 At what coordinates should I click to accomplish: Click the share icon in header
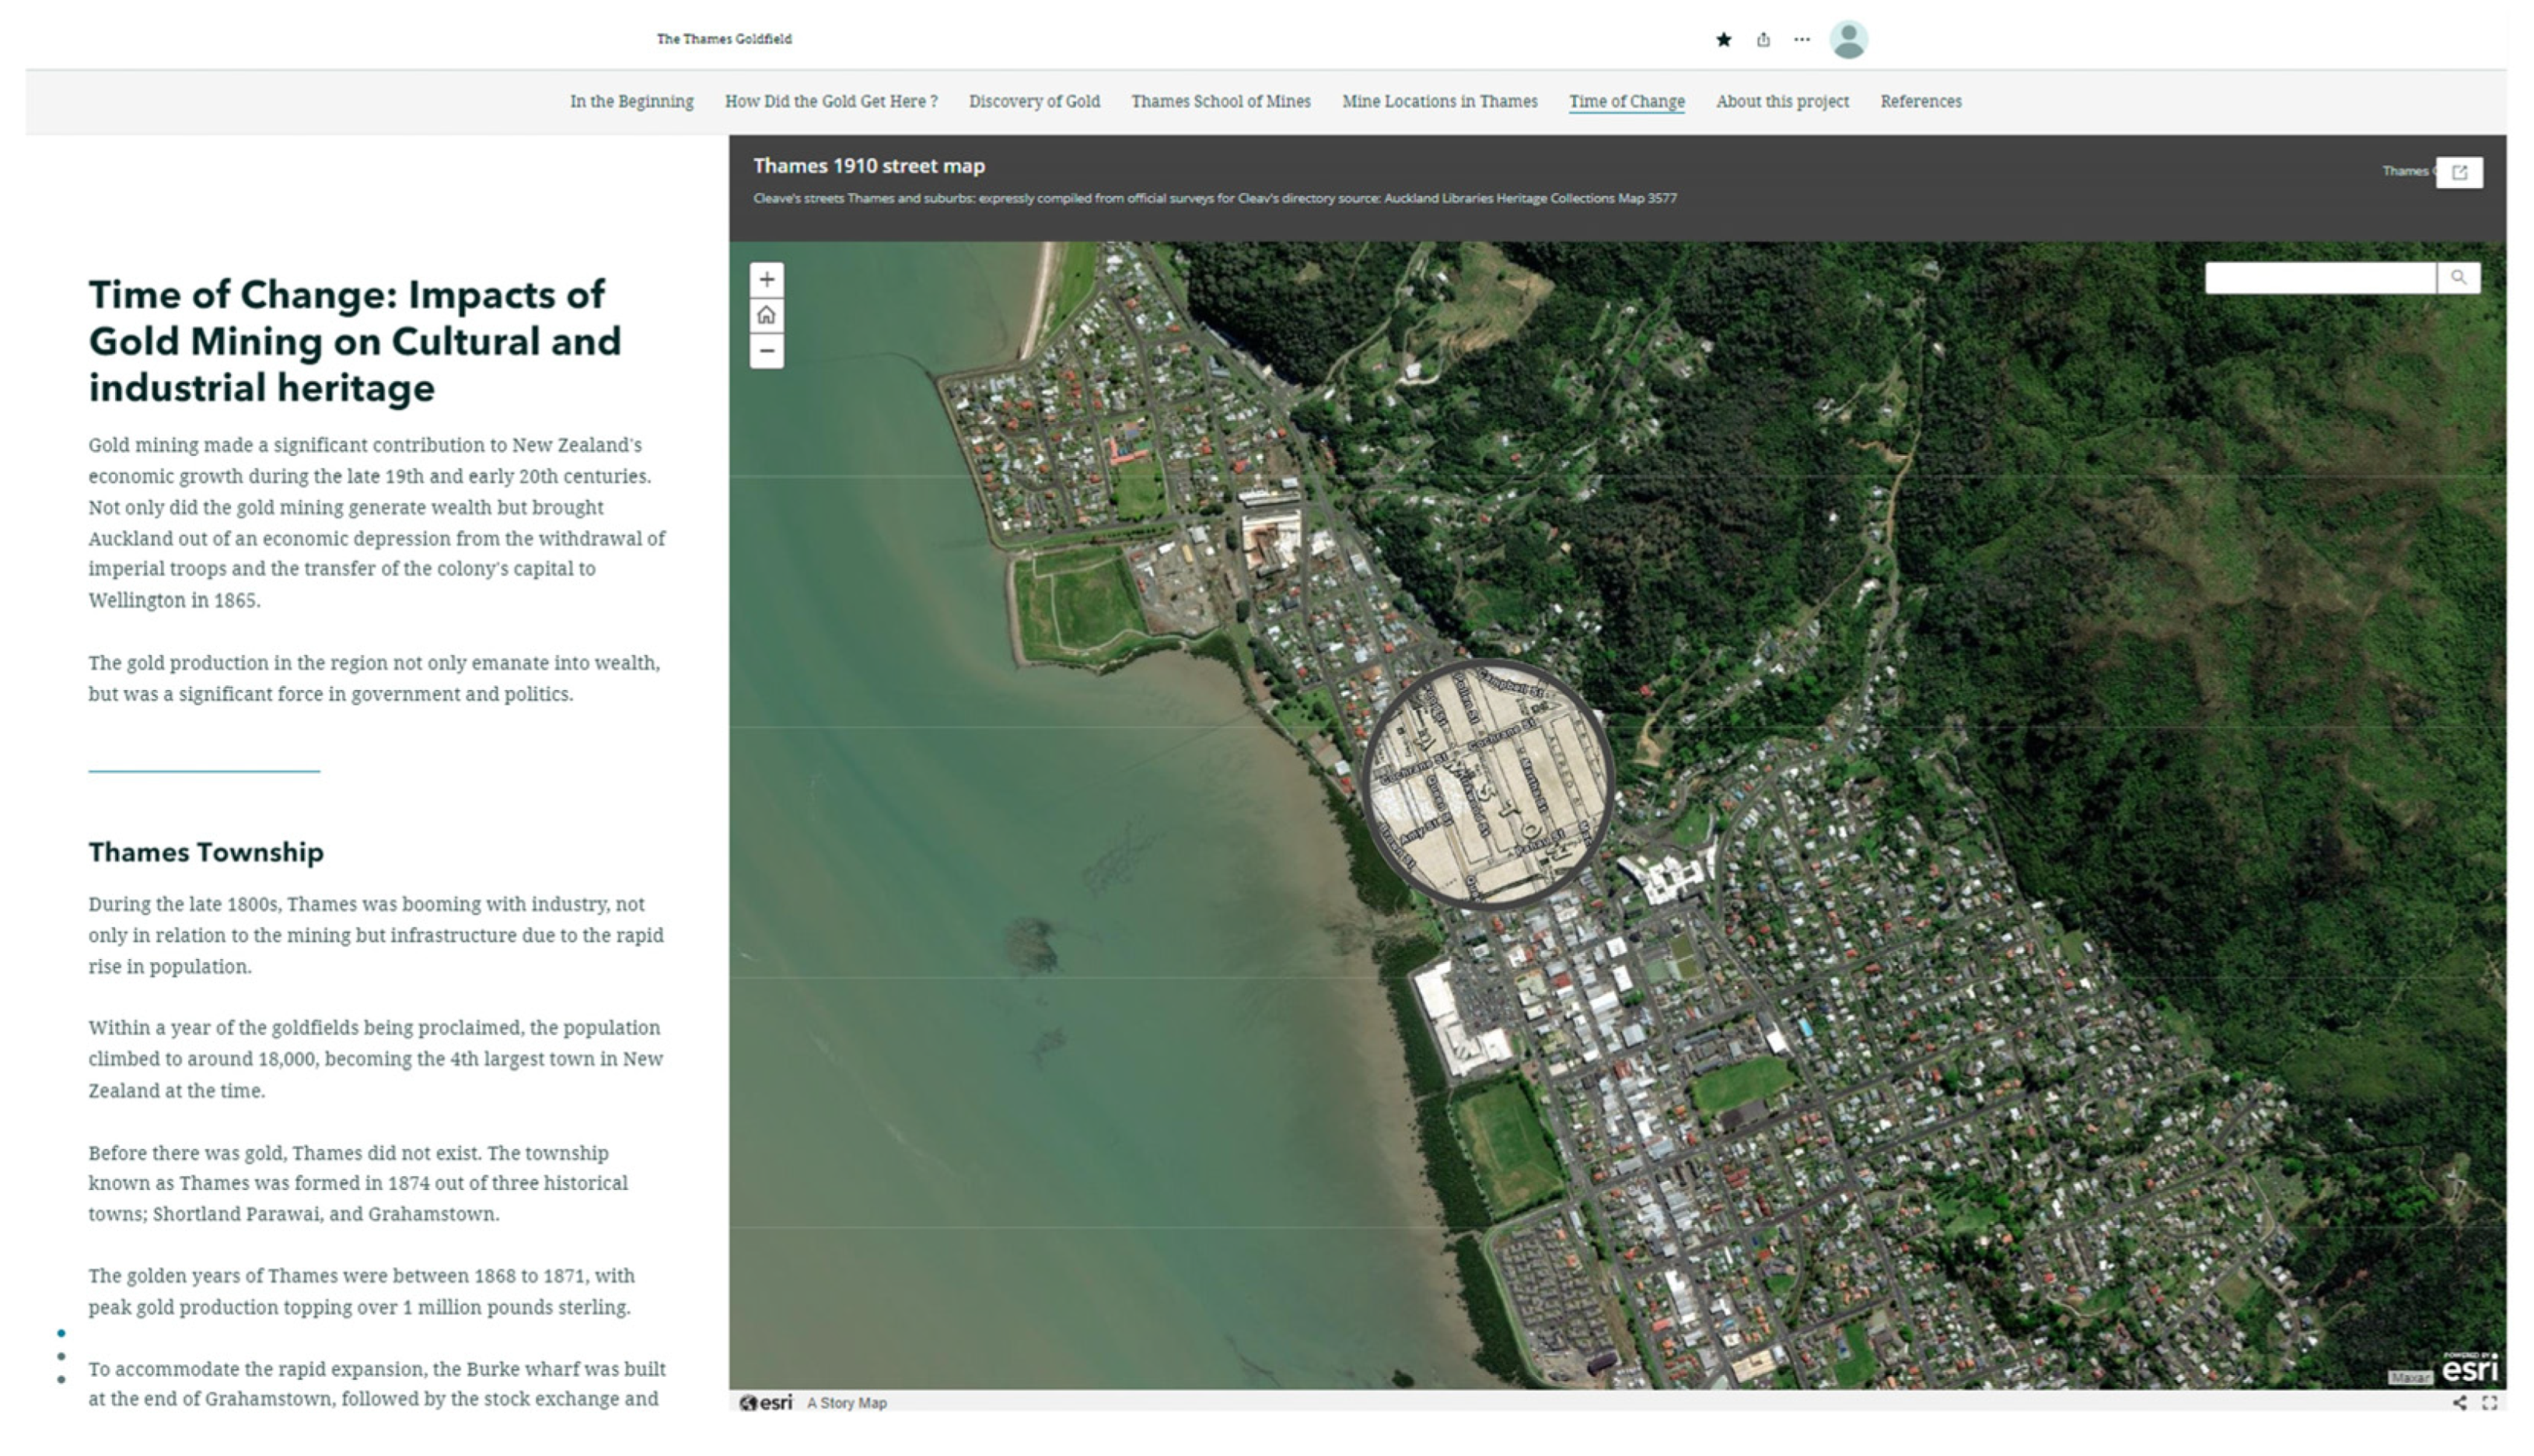pyautogui.click(x=1763, y=40)
